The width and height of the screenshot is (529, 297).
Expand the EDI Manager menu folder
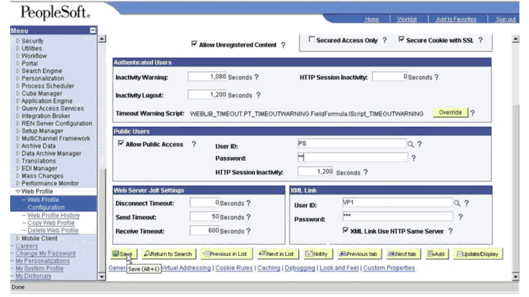pyautogui.click(x=18, y=168)
